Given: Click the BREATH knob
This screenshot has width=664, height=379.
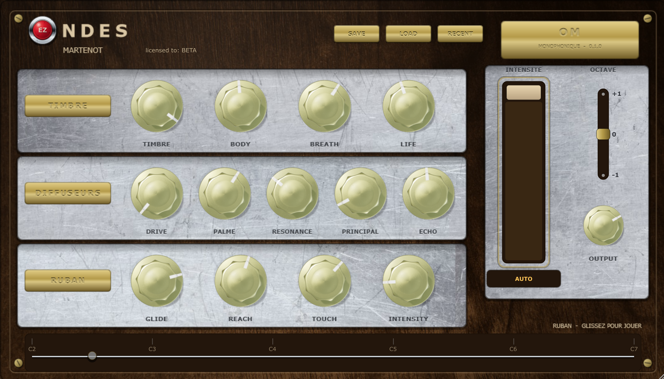Looking at the screenshot, I should coord(324,106).
